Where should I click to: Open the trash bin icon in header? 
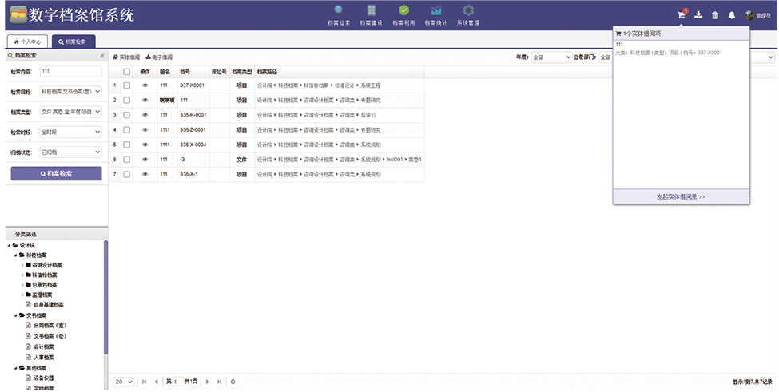pyautogui.click(x=715, y=14)
